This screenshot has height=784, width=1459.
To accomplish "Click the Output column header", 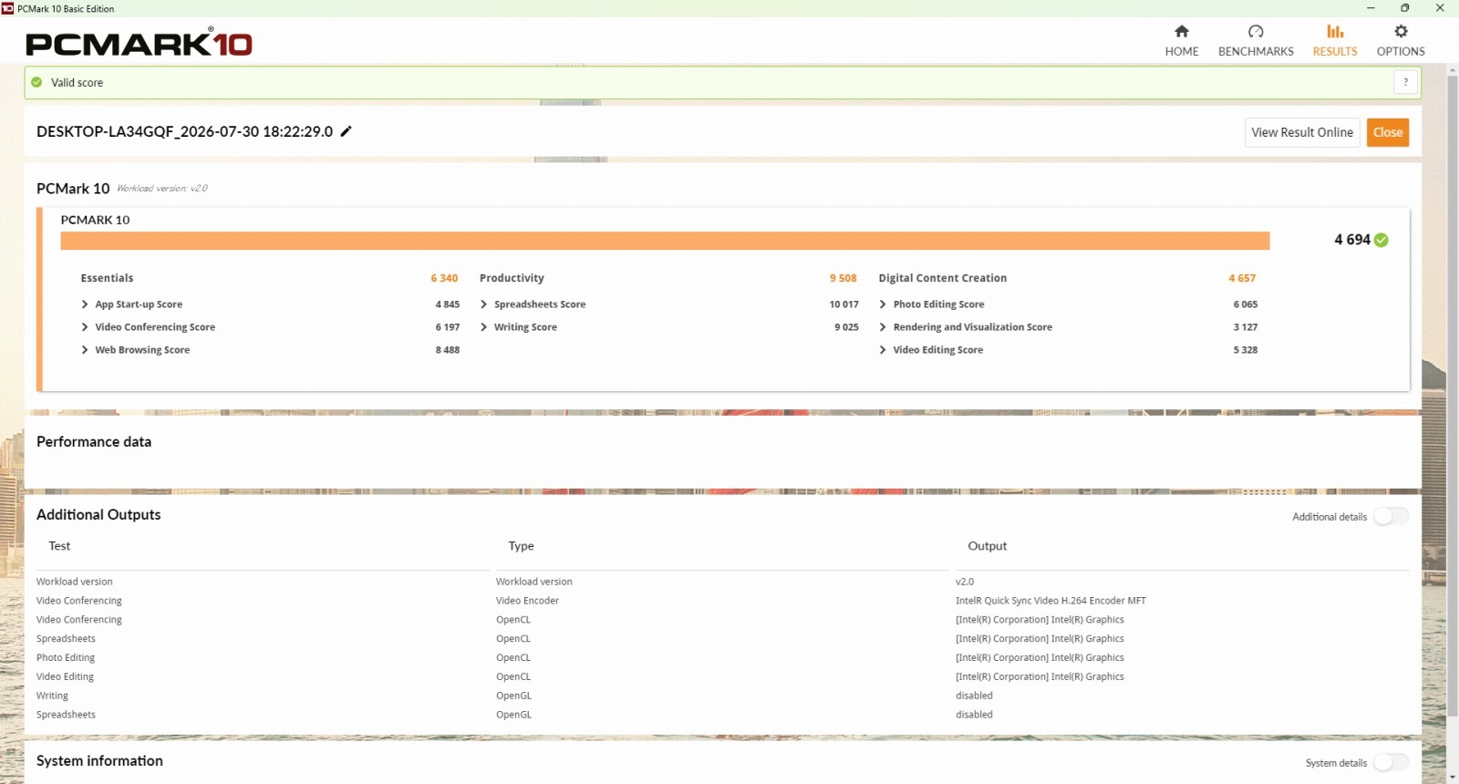I will coord(988,546).
